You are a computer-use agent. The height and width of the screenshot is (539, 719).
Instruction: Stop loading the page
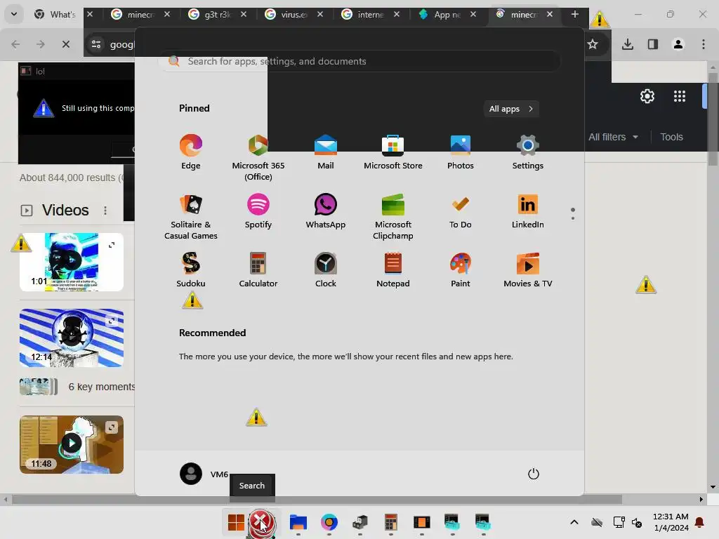point(65,44)
